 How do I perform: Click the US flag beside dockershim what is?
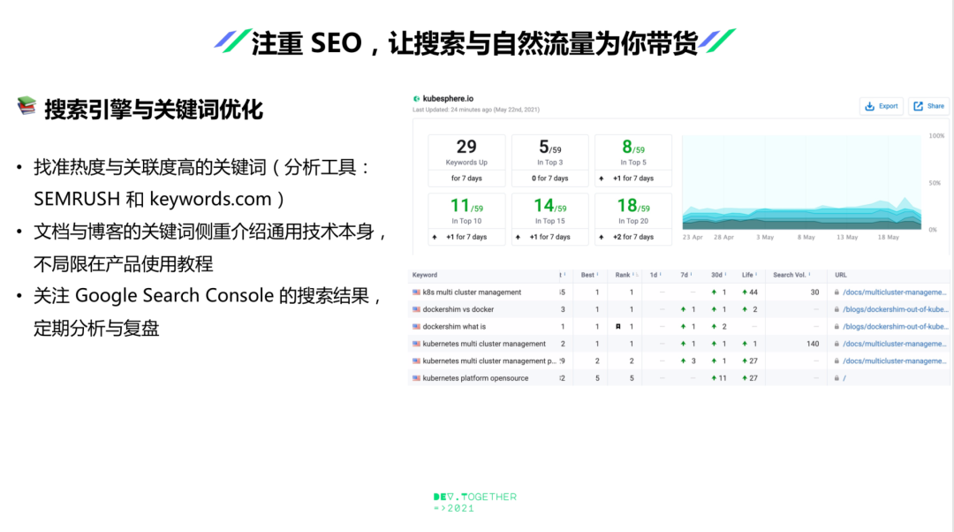[416, 326]
